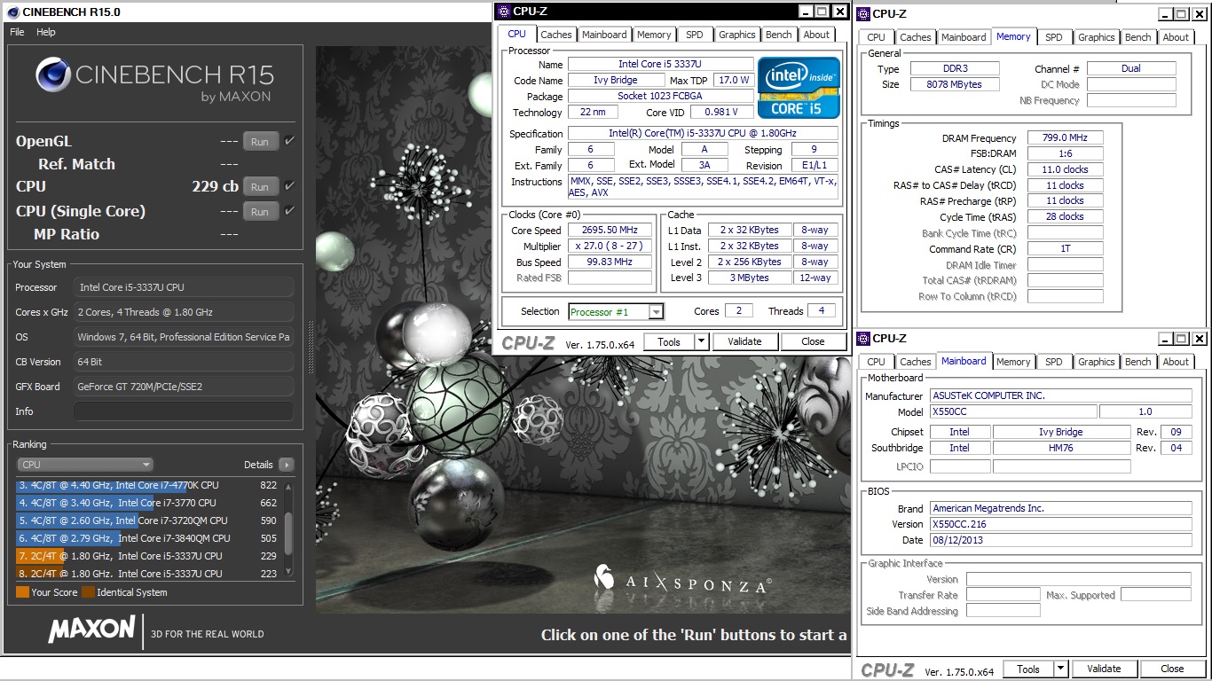Click the CPU-Z Mainboard window title icon
This screenshot has height=681, width=1212.
point(864,338)
